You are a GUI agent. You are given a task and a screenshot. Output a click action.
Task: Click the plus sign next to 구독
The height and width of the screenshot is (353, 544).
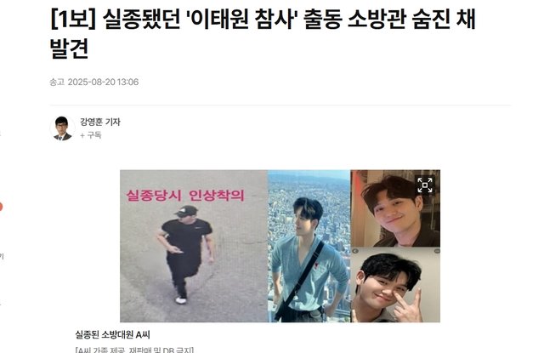click(x=82, y=135)
